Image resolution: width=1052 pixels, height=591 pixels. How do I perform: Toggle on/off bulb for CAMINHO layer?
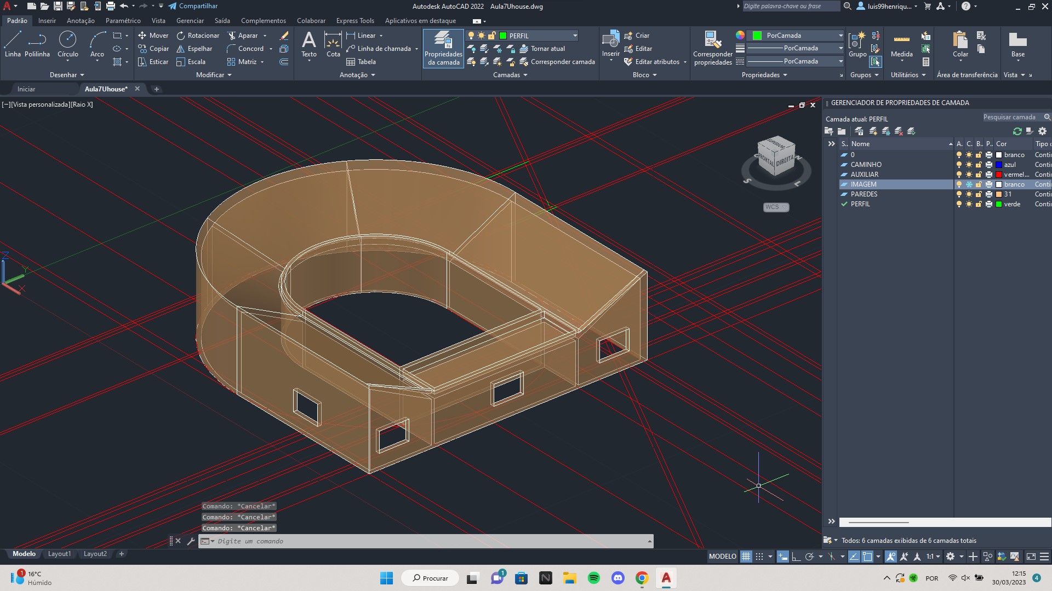(x=959, y=165)
